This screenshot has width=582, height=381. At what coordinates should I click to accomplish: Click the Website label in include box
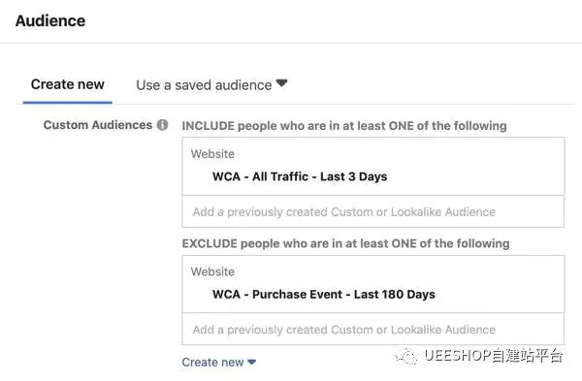pos(212,154)
